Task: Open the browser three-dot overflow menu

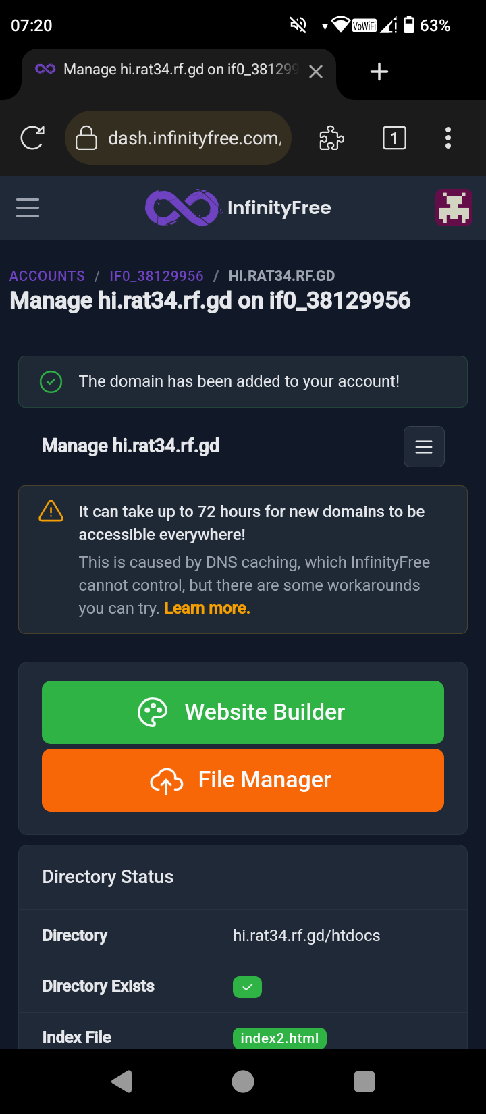Action: 448,138
